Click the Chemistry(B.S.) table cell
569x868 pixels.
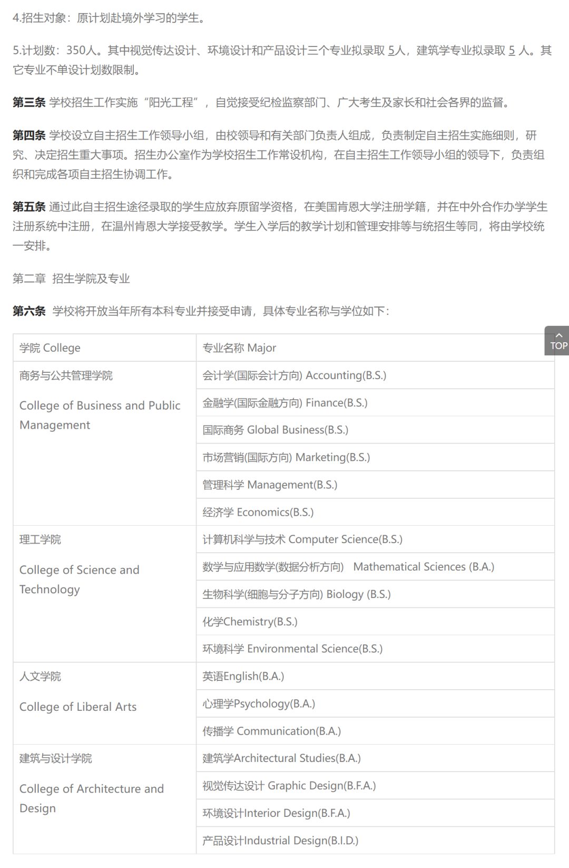pyautogui.click(x=375, y=622)
